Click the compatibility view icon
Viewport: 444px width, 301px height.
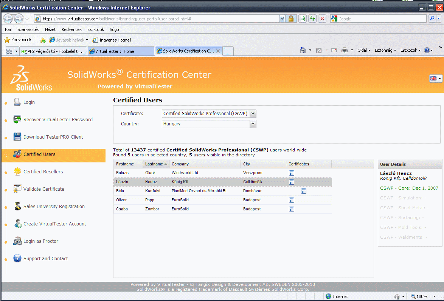tap(303, 19)
